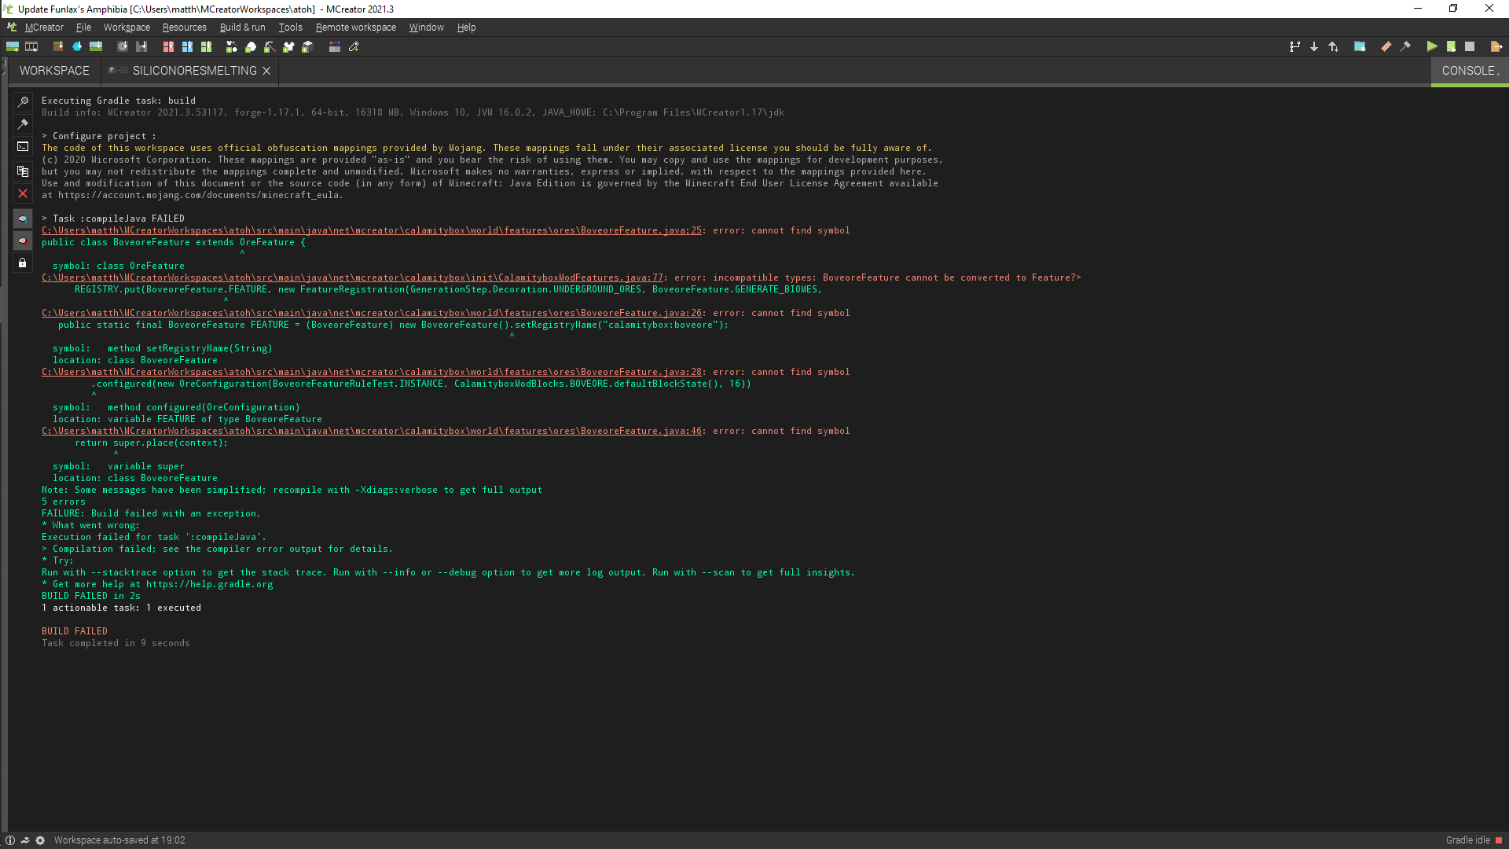The image size is (1509, 849).
Task: Close the SILICONORESMELTING tab
Action: pos(266,71)
